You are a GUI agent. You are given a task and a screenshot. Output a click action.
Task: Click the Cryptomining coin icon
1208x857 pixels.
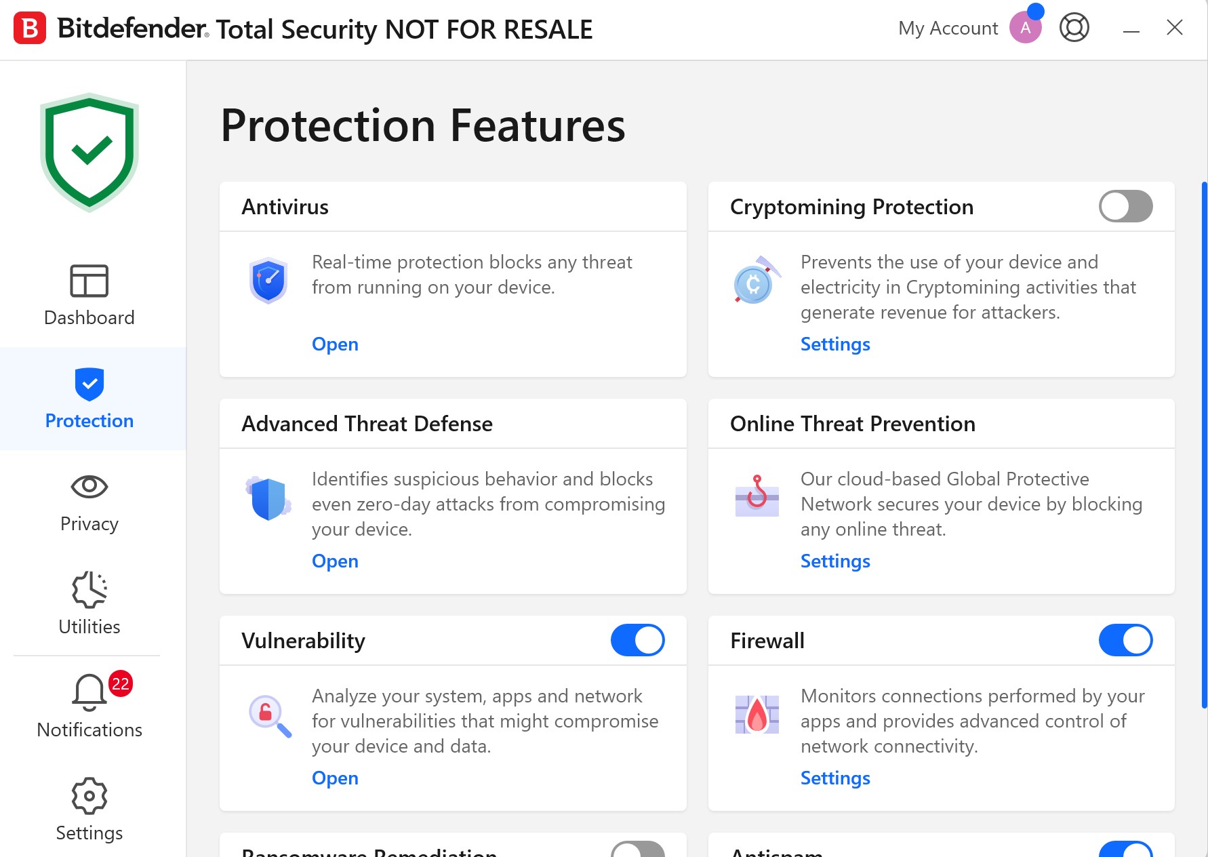coord(755,281)
